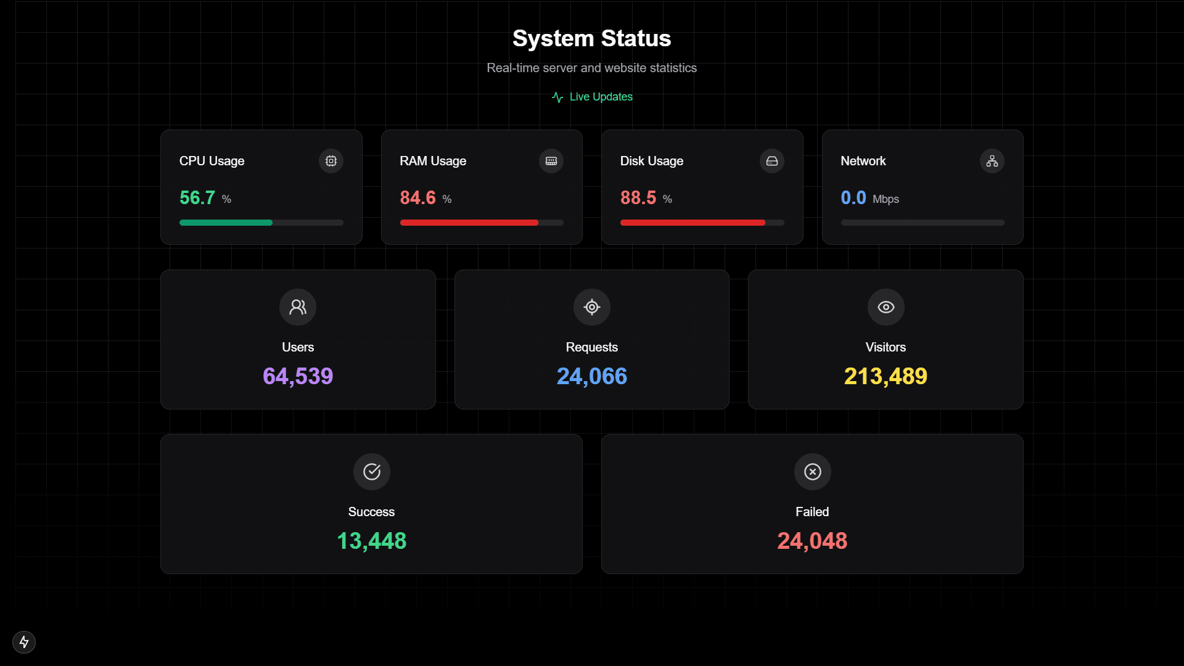
Task: Click the empty Network progress bar
Action: pyautogui.click(x=922, y=223)
